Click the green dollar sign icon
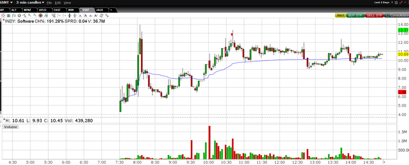 click(x=19, y=15)
